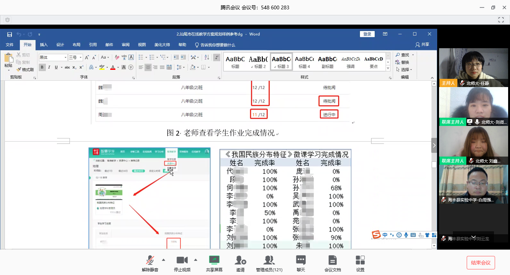Apply the 副标题 subtitle style
The height and width of the screenshot is (275, 510).
(x=327, y=62)
